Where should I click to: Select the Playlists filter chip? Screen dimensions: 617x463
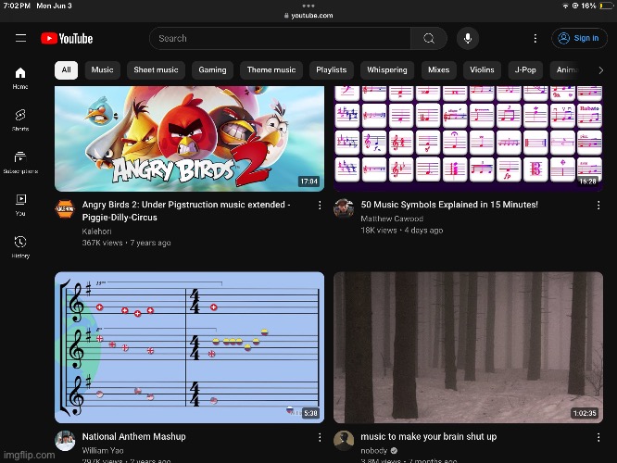332,70
